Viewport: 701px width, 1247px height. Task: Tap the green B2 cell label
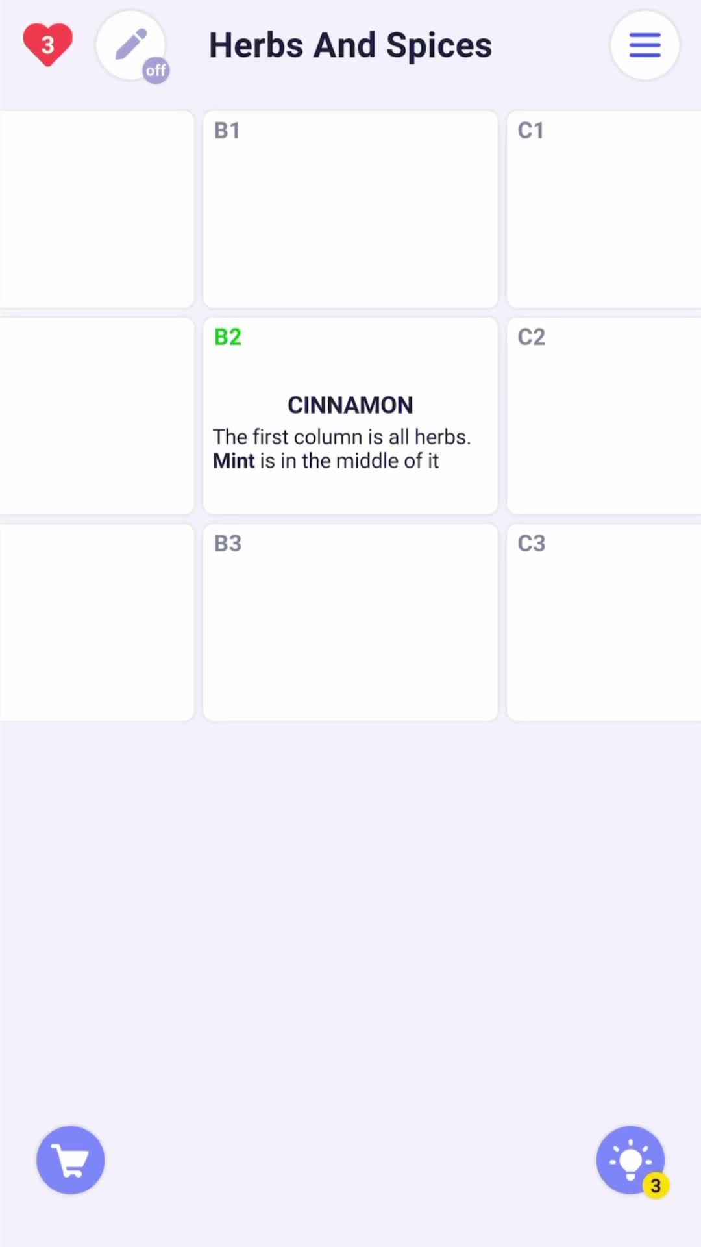pyautogui.click(x=228, y=337)
